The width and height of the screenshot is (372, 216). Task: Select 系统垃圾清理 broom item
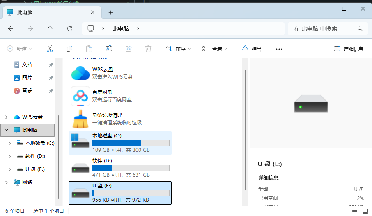[106, 119]
